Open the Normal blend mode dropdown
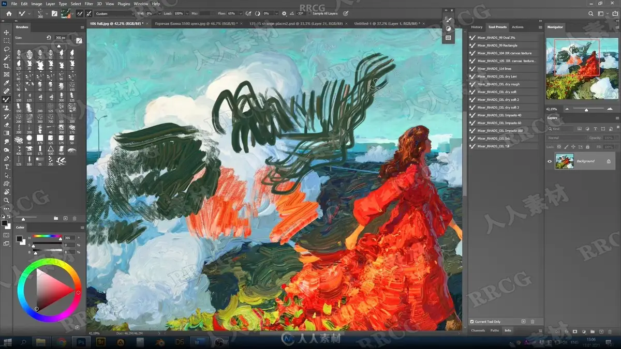 [x=566, y=138]
